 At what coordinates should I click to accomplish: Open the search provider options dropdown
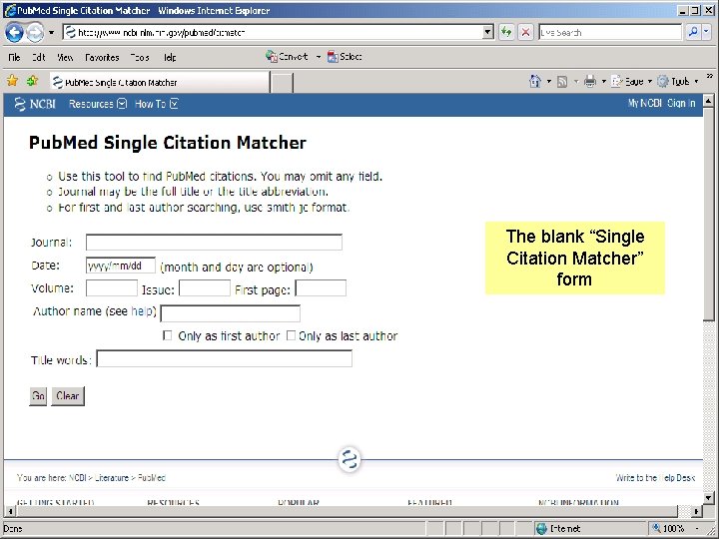click(706, 32)
